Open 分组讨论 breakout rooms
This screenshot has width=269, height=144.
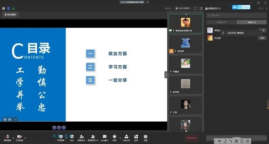pos(126,137)
